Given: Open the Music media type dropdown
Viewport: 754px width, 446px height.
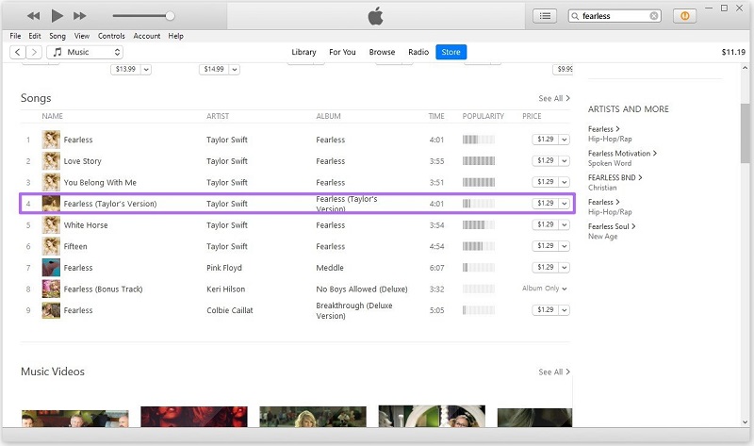Looking at the screenshot, I should coord(85,52).
